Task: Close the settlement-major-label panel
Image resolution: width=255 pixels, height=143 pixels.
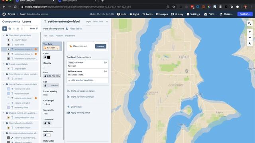Action: (107, 21)
